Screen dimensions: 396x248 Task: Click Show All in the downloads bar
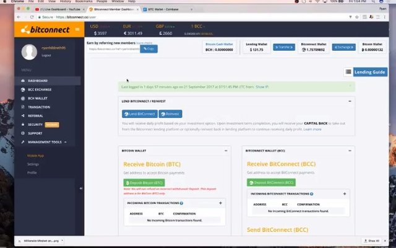(x=371, y=241)
